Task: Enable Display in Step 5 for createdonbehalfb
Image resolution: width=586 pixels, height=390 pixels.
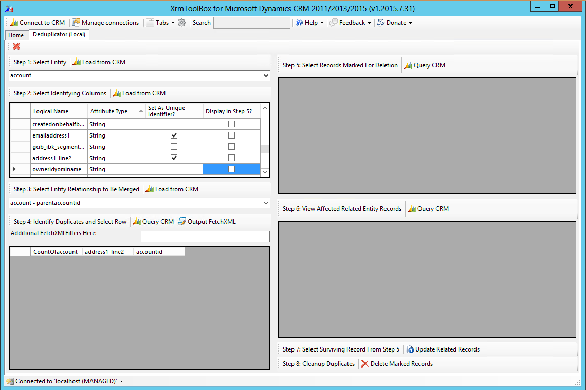Action: (x=231, y=124)
